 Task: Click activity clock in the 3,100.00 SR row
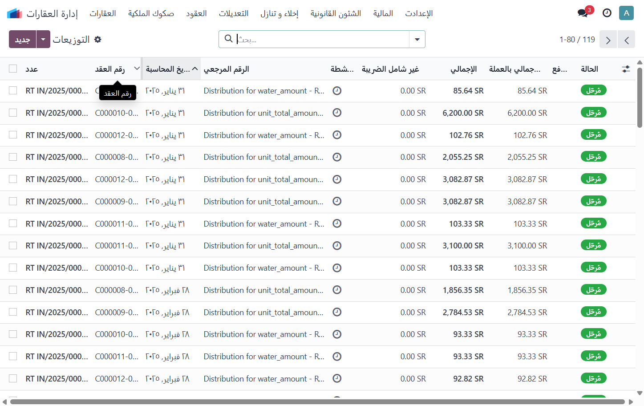337,245
